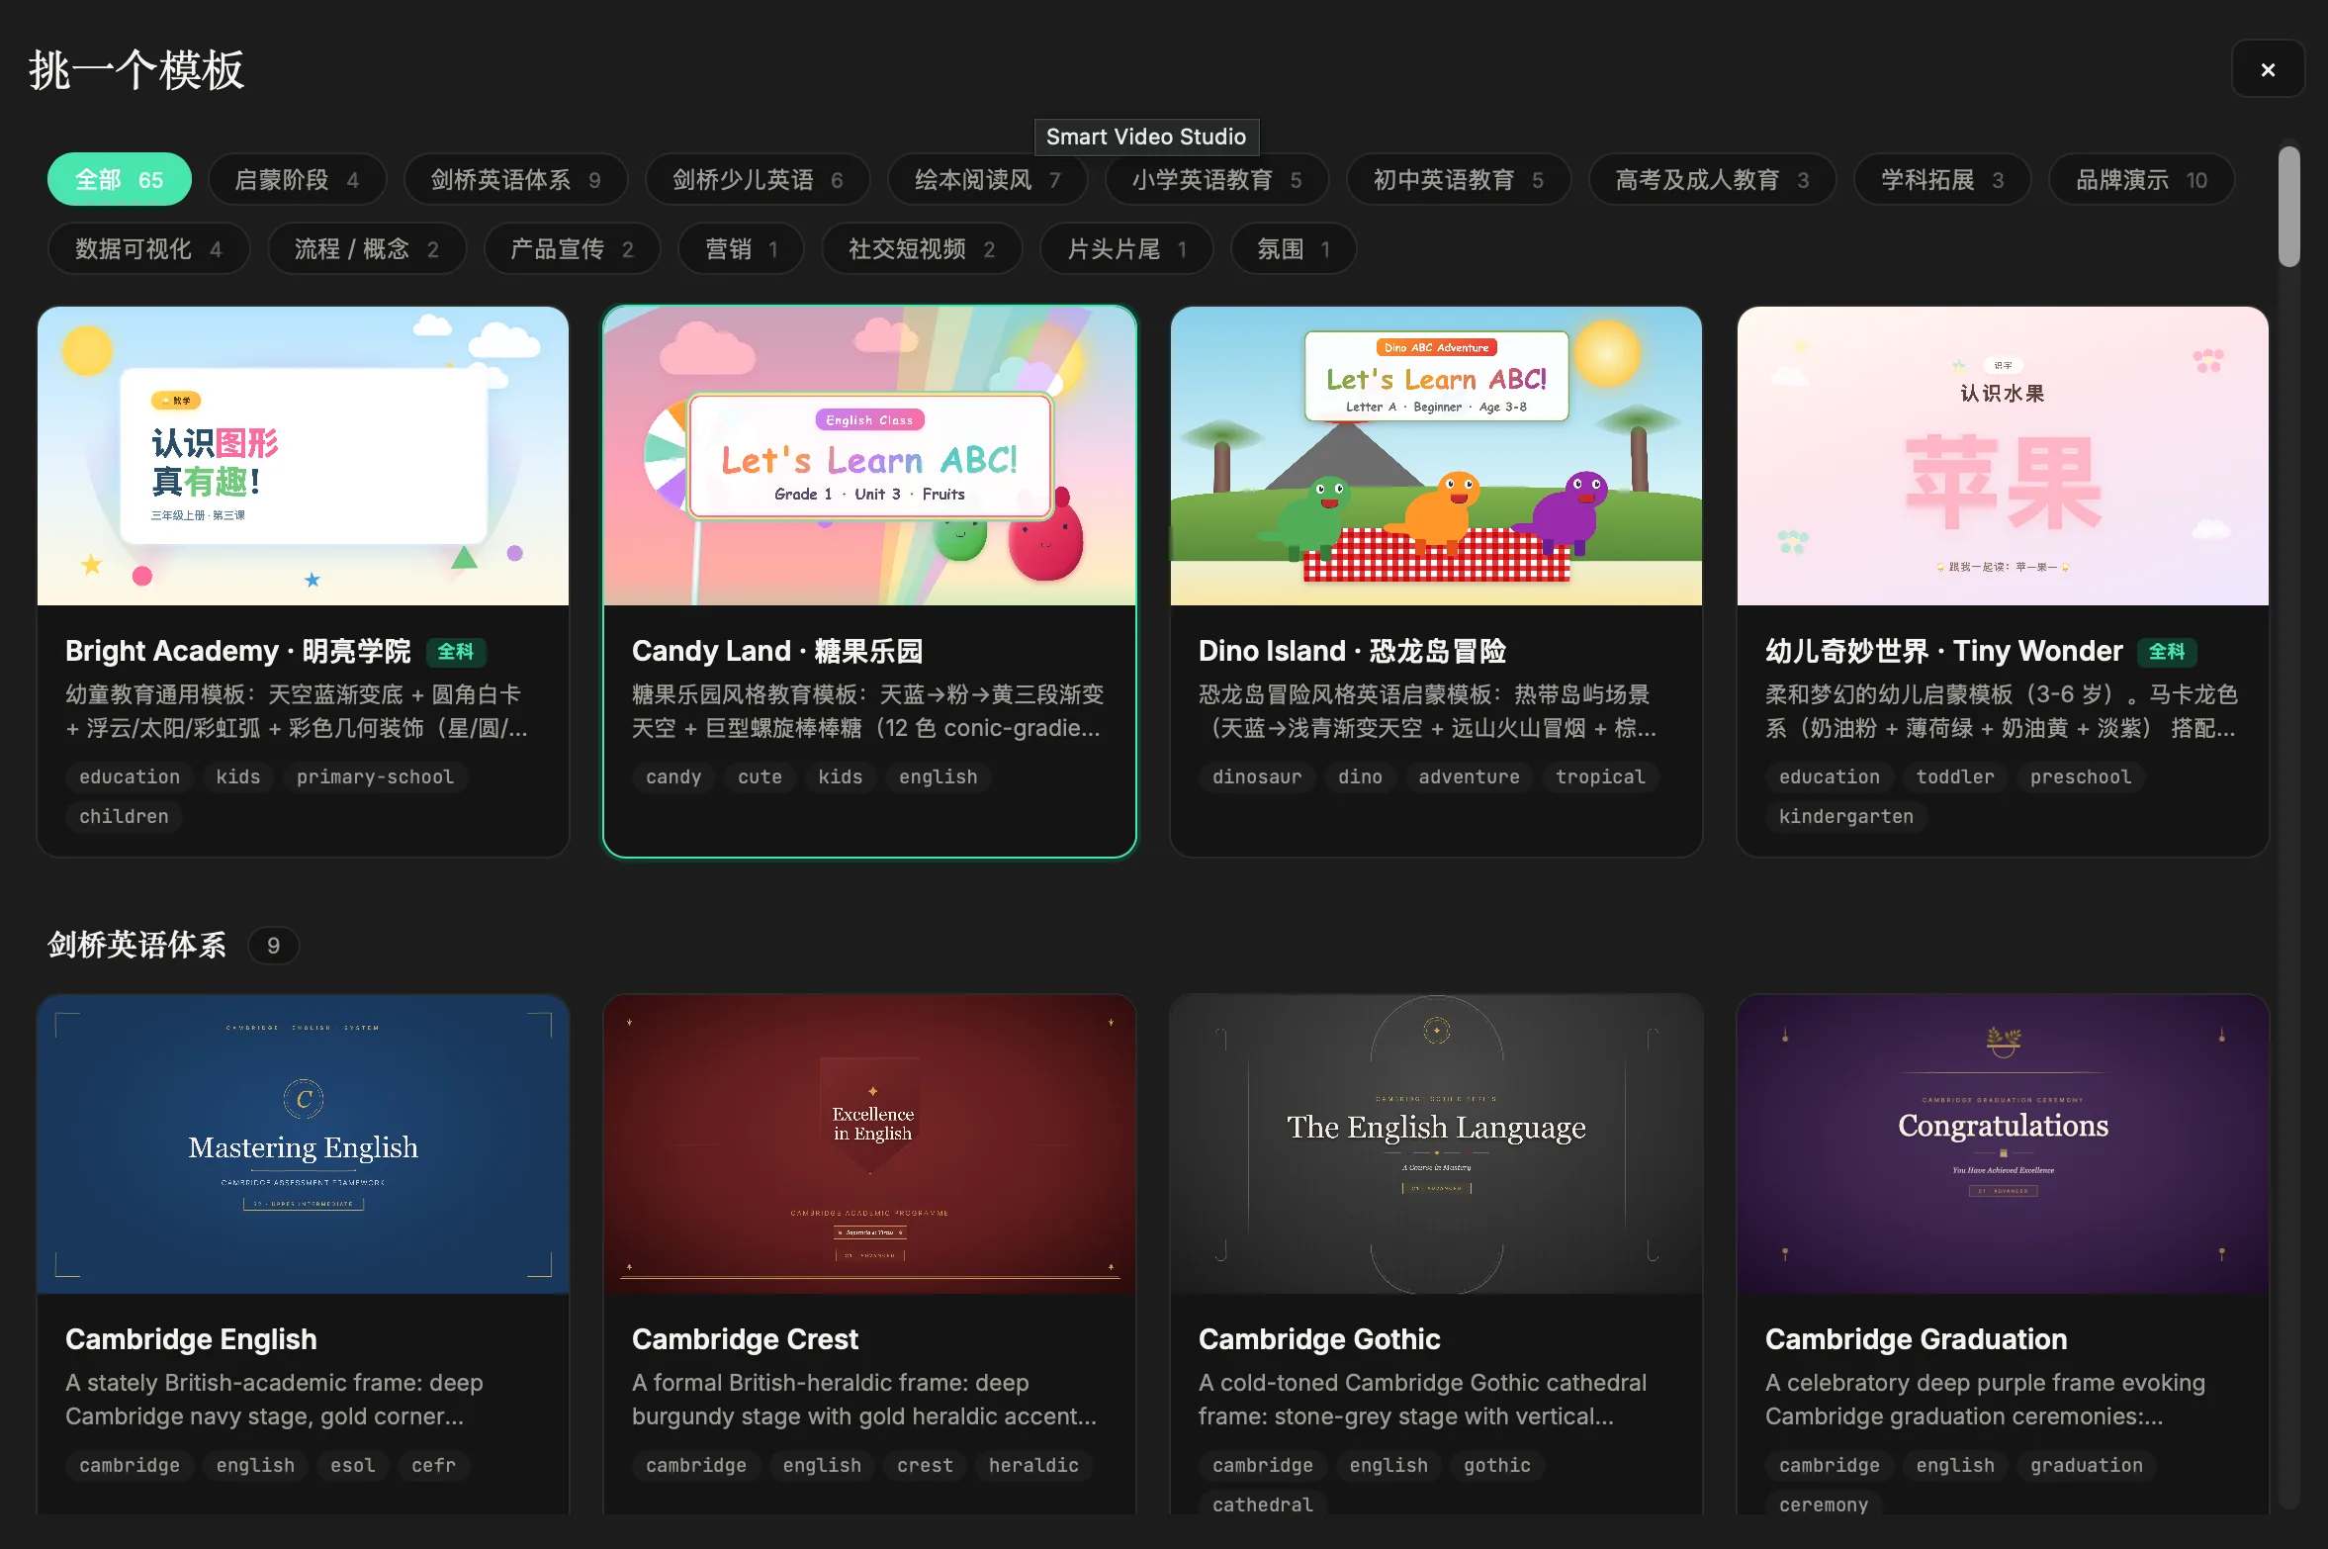The height and width of the screenshot is (1549, 2328).
Task: Filter by 初中英语教育 category
Action: click(1459, 180)
